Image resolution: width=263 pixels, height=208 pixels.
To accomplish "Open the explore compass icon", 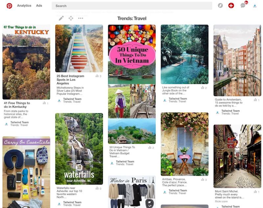I will tap(220, 6).
